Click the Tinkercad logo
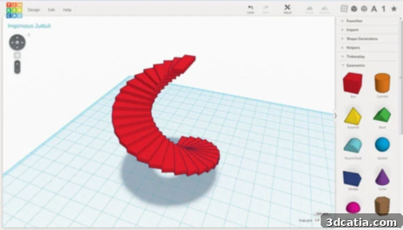The image size is (403, 230). [x=14, y=10]
